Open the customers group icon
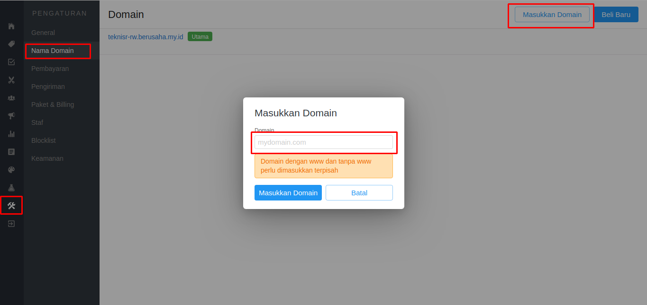 click(x=11, y=98)
